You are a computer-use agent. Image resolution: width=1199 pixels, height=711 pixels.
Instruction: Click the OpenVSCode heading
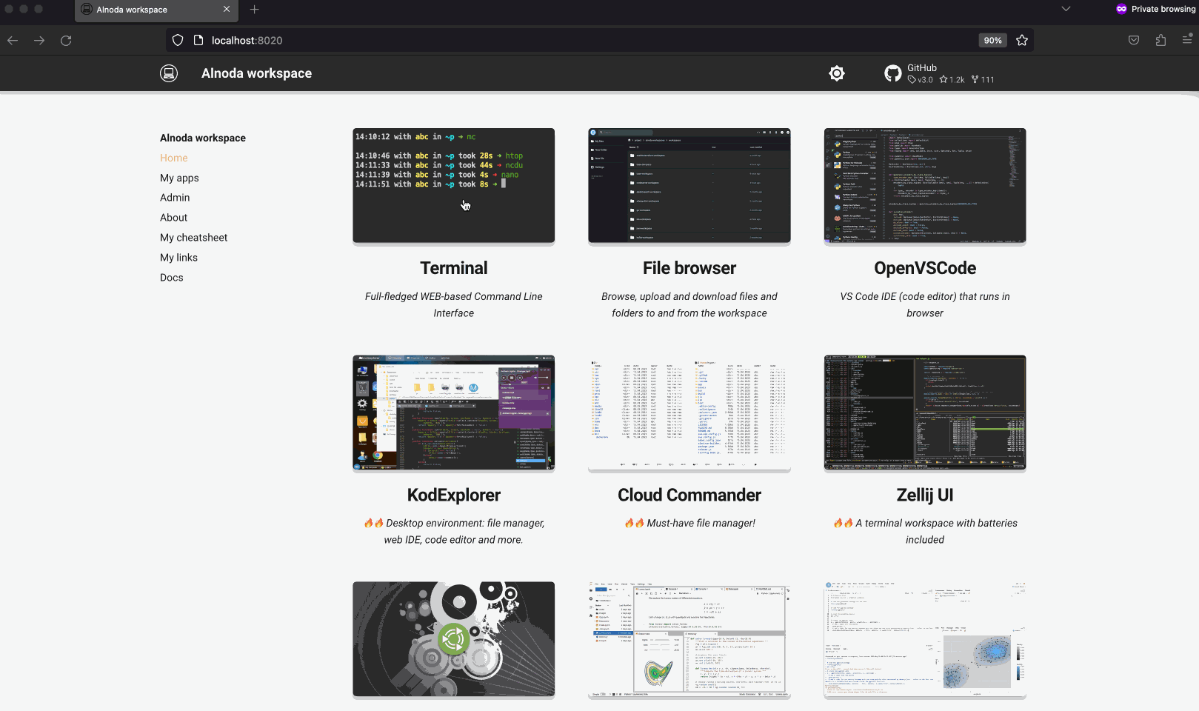925,268
